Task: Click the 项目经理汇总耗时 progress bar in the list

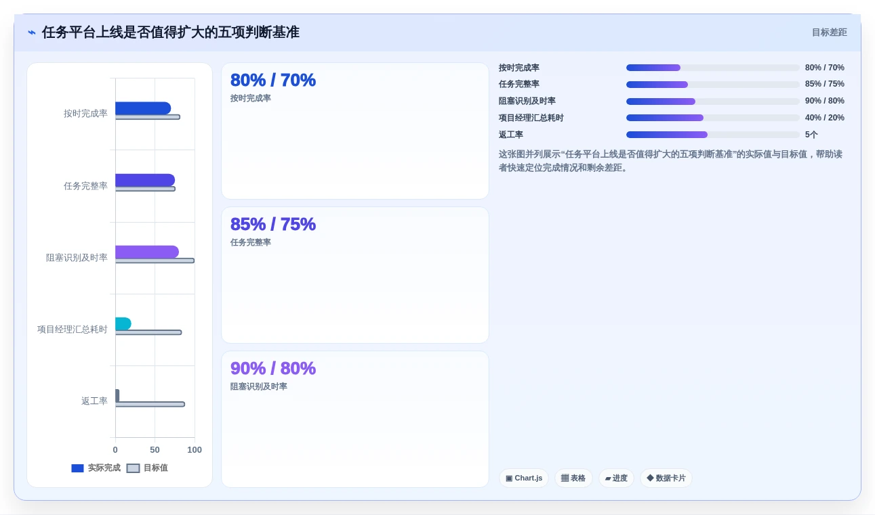Action: pos(713,118)
